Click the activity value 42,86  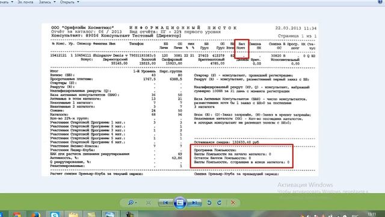(177, 158)
